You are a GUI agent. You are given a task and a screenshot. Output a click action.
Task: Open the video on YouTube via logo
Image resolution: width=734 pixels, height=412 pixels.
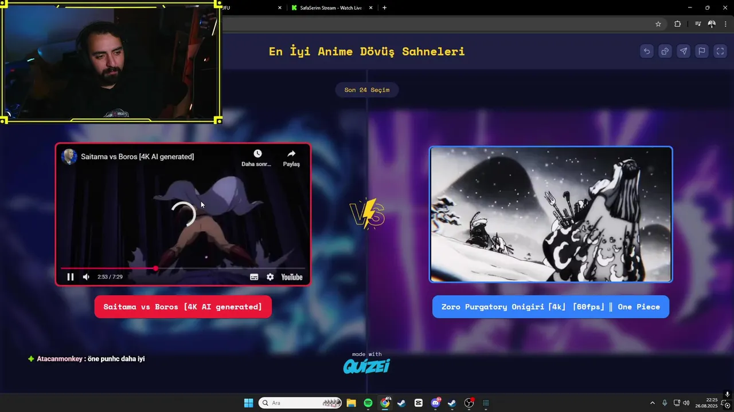coord(292,277)
